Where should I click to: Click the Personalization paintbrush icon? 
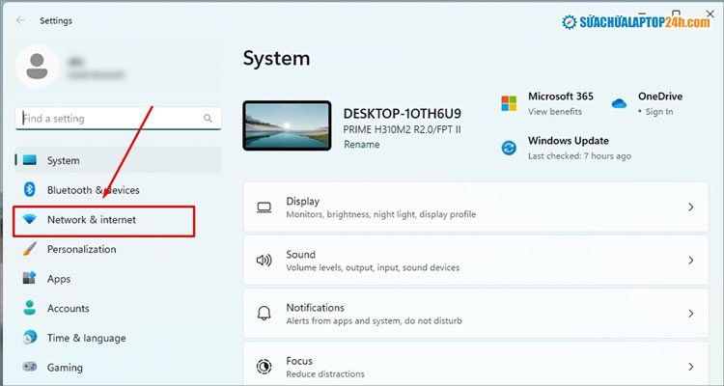(x=30, y=249)
